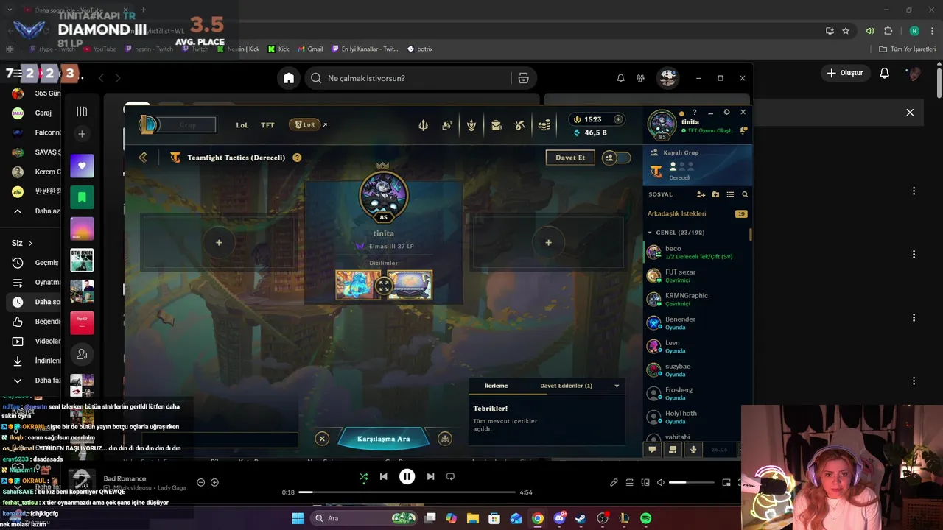Open League client crafting hammer icon
This screenshot has height=530, width=943.
520,125
